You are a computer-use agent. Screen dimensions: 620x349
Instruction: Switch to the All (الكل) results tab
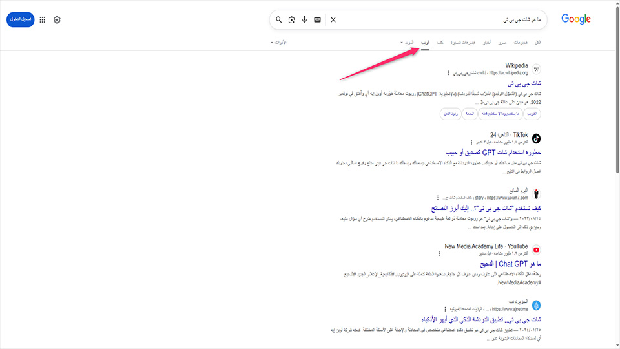point(538,43)
